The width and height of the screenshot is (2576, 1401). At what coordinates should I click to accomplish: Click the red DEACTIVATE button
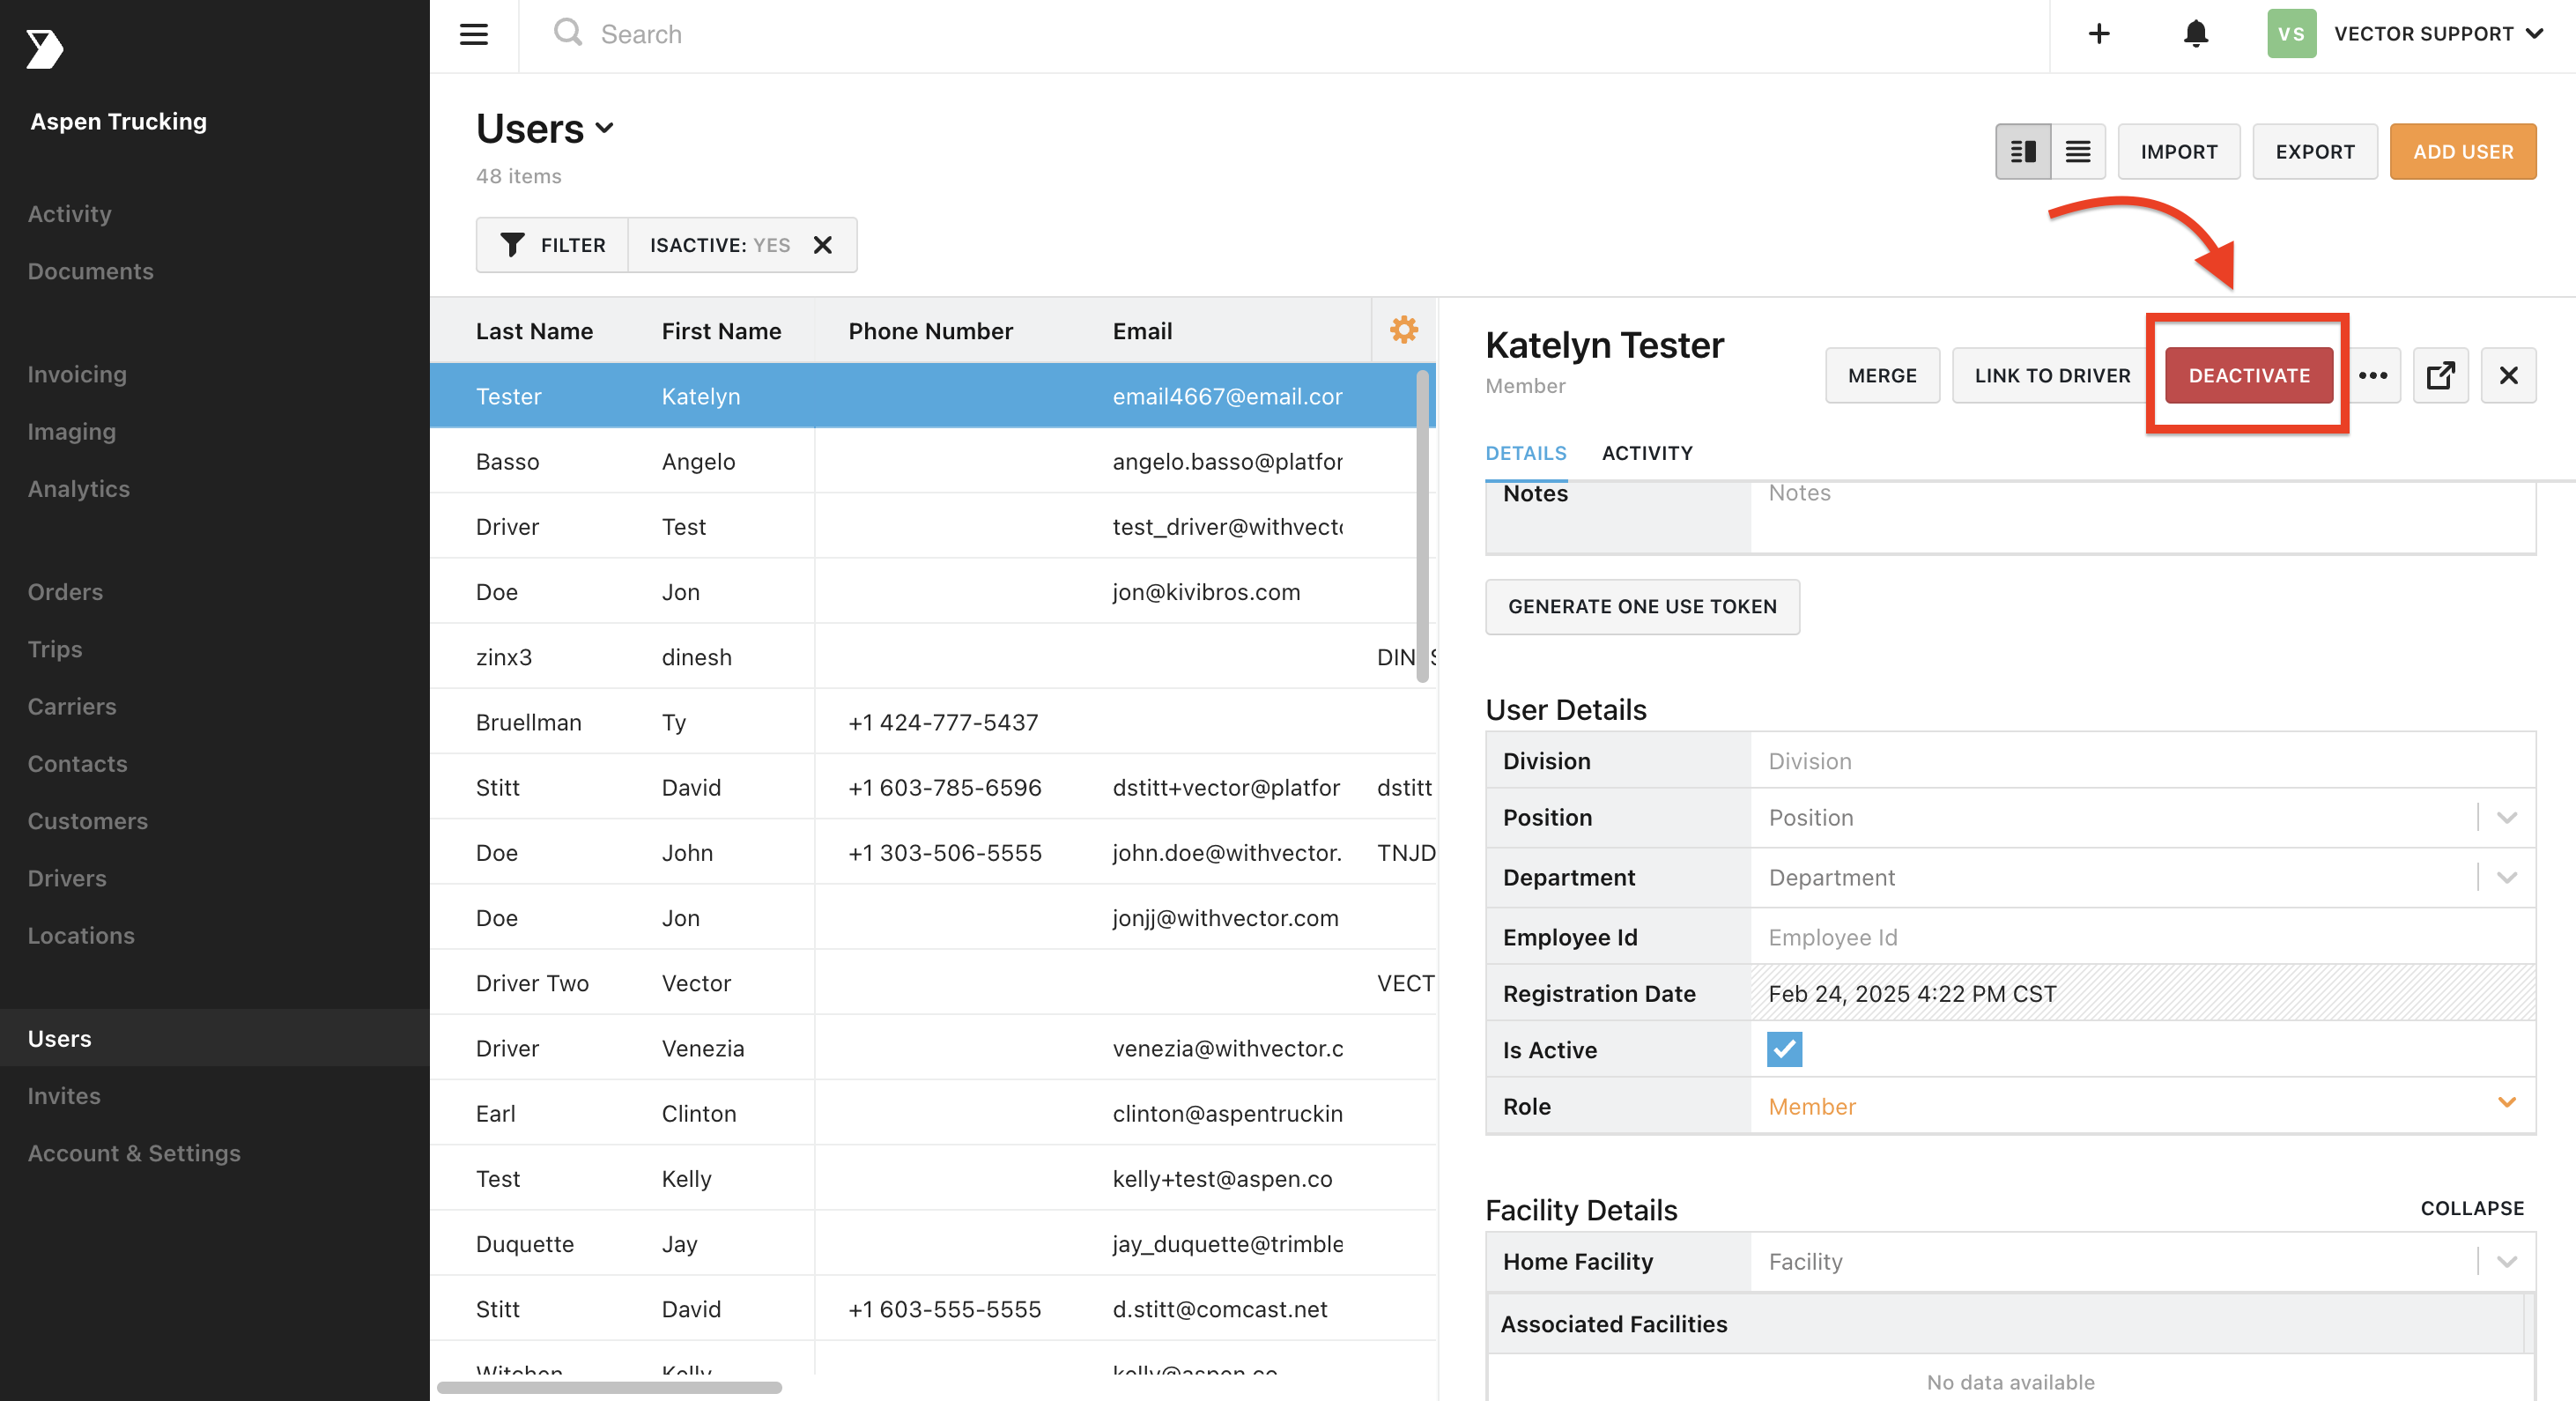[2249, 376]
